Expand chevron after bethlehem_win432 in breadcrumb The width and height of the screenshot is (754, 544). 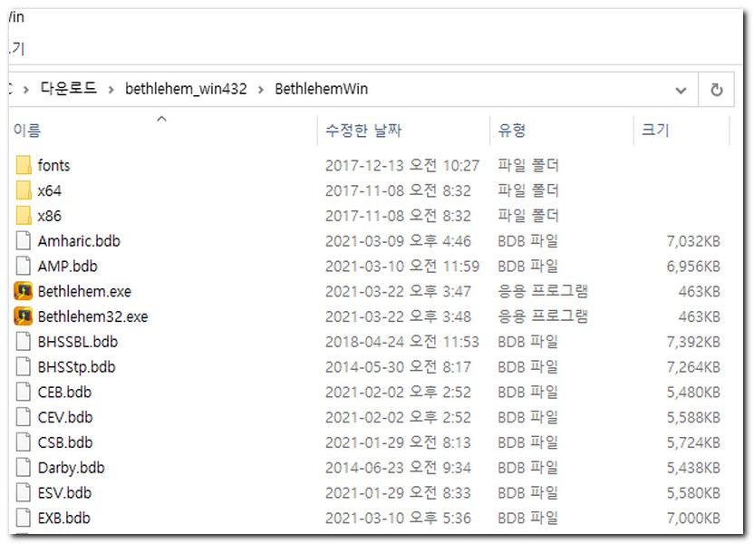click(261, 90)
